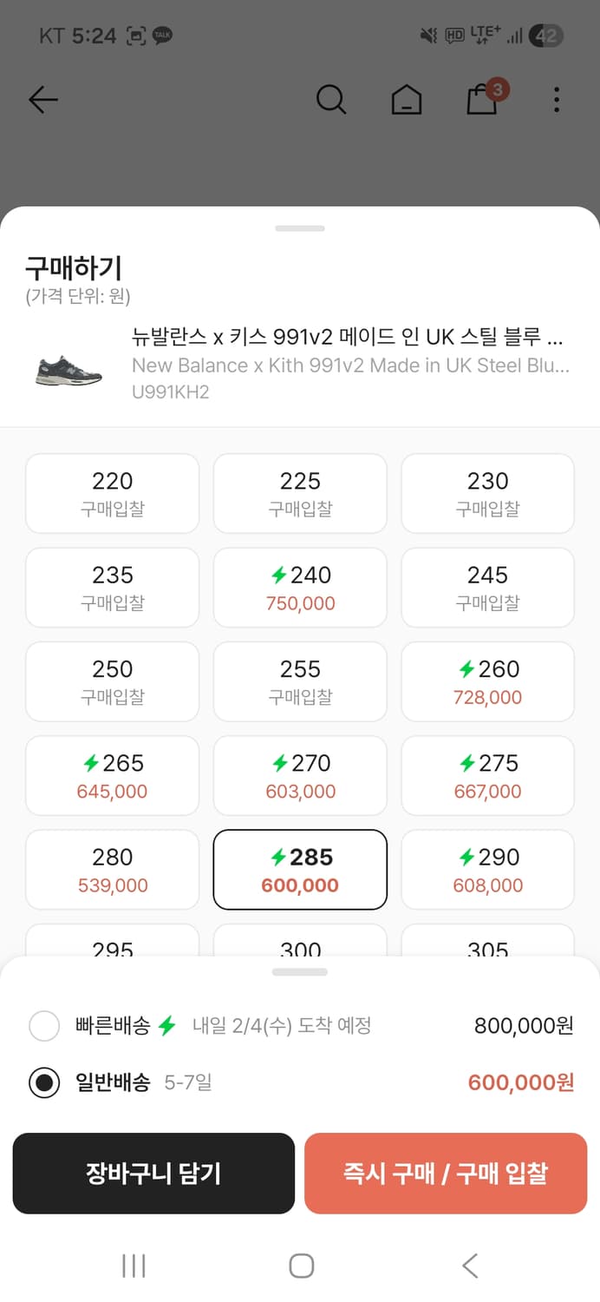The width and height of the screenshot is (600, 1302).
Task: Select size 220 purchase bid option
Action: [x=113, y=493]
